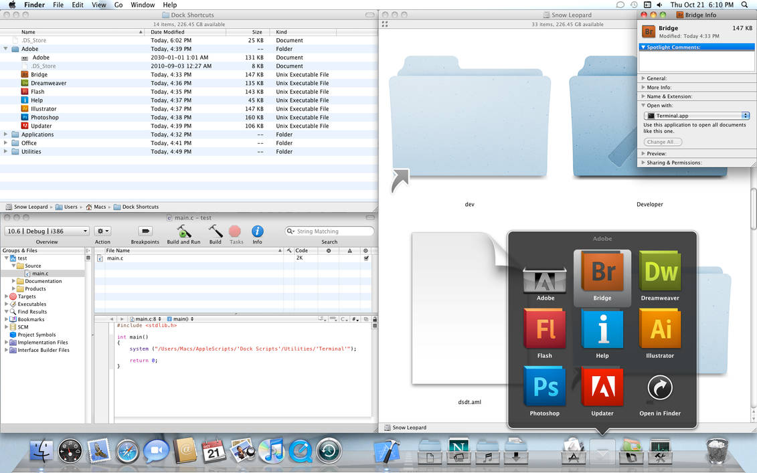757x473 pixels.
Task: Open the Xcode Info inspector button
Action: click(x=257, y=234)
